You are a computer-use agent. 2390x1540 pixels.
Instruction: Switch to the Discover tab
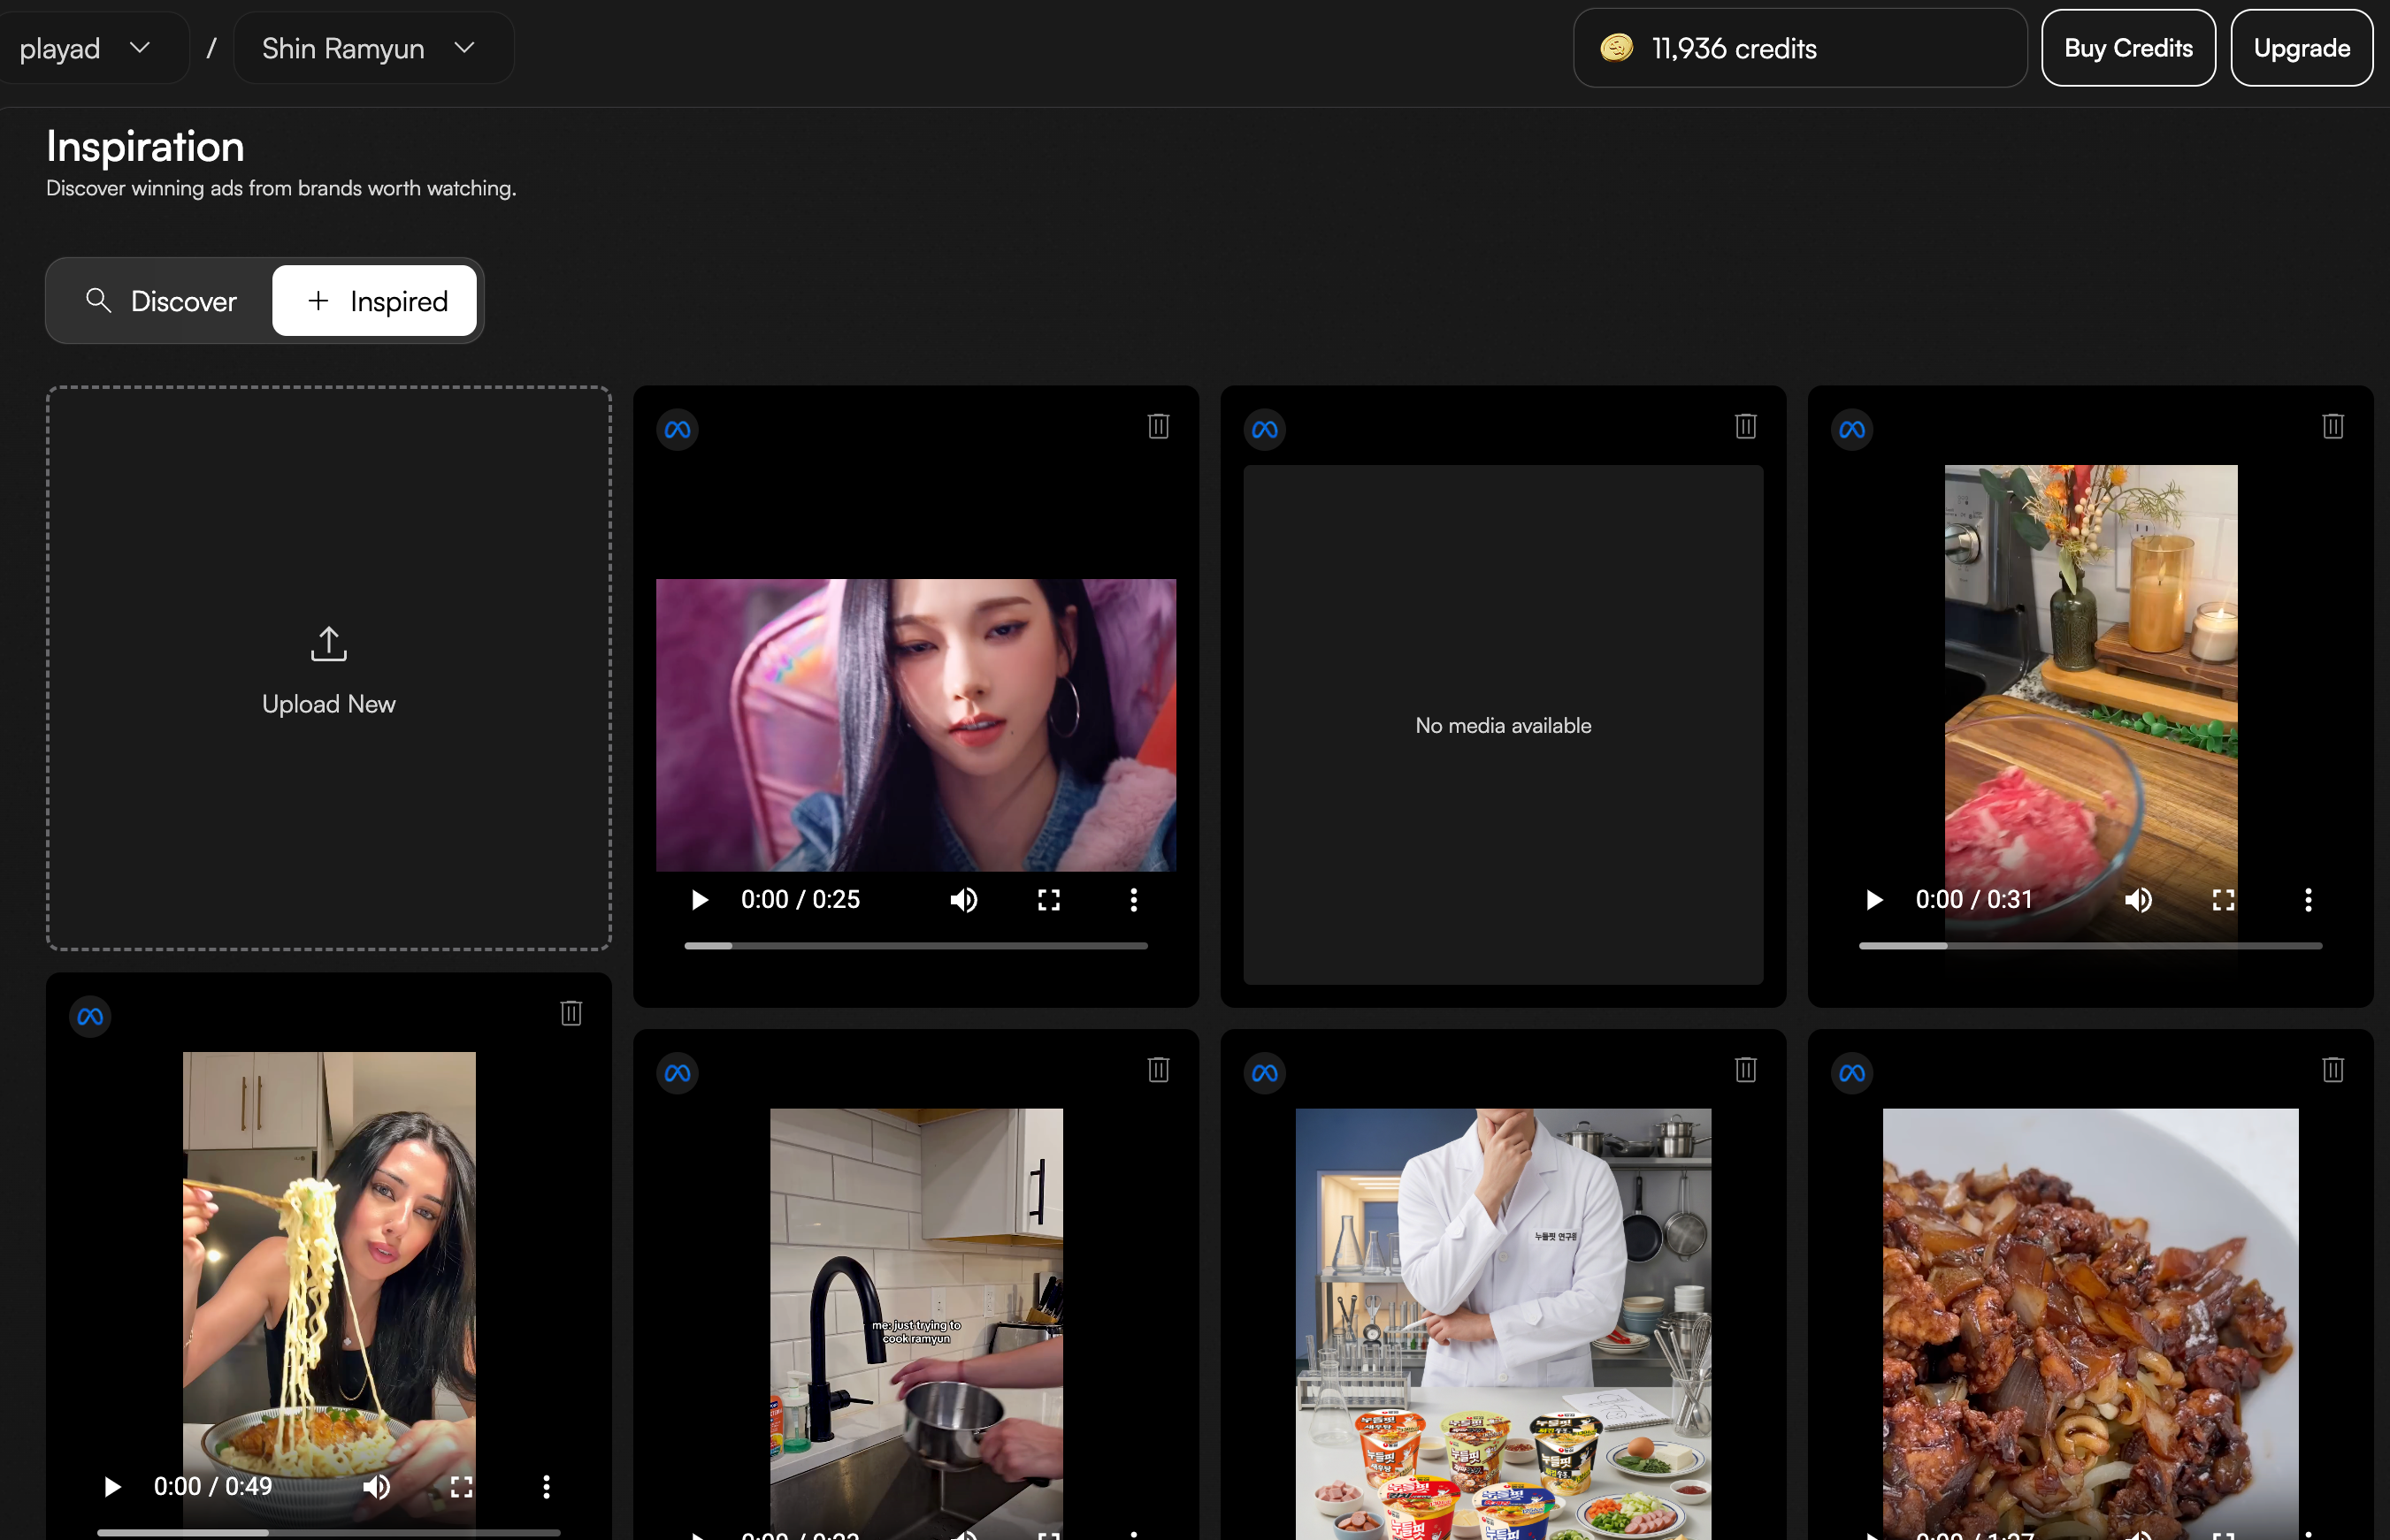161,301
